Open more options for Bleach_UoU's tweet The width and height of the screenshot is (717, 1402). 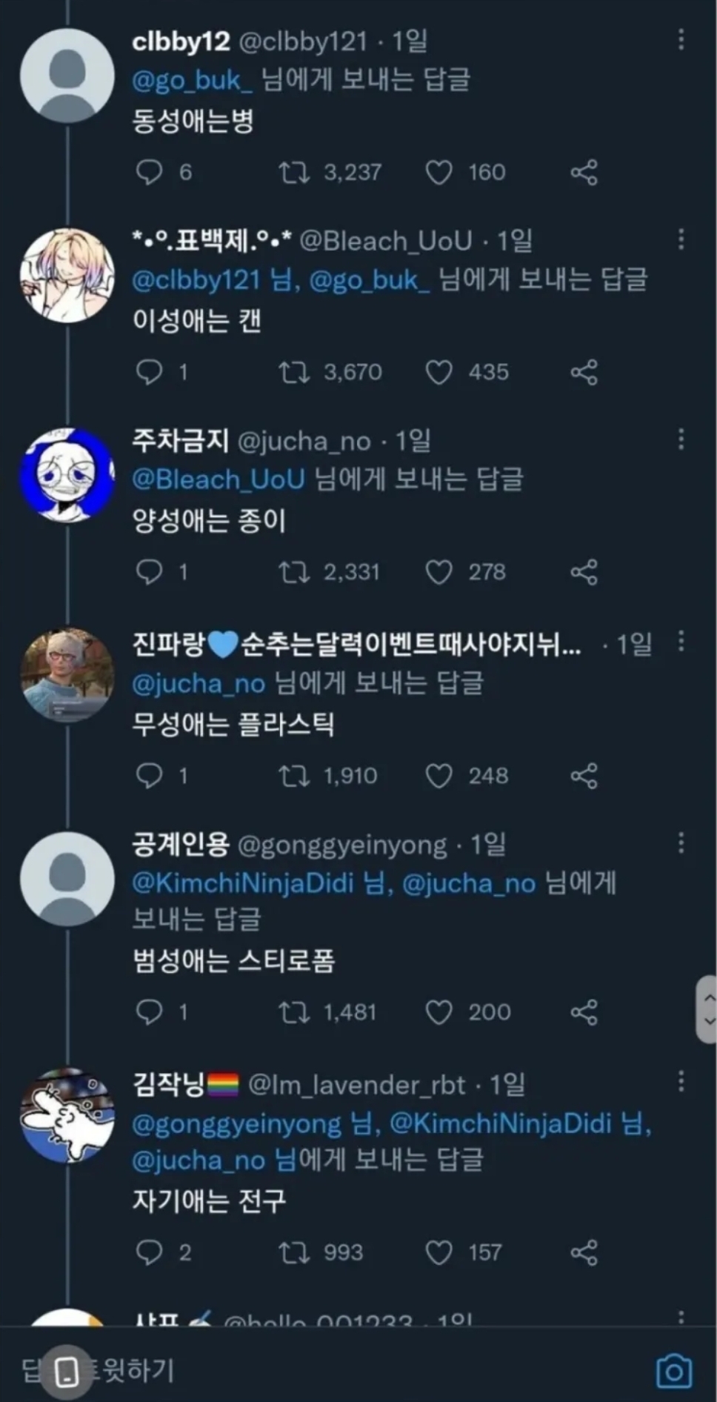pyautogui.click(x=681, y=239)
